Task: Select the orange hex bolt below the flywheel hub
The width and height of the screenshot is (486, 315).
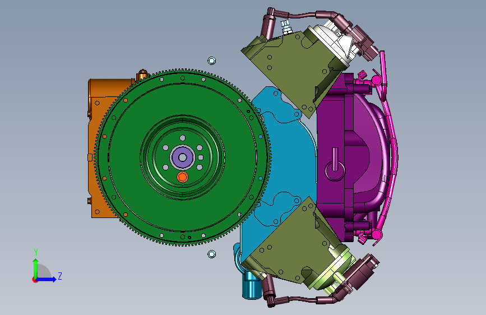Action: [x=182, y=178]
